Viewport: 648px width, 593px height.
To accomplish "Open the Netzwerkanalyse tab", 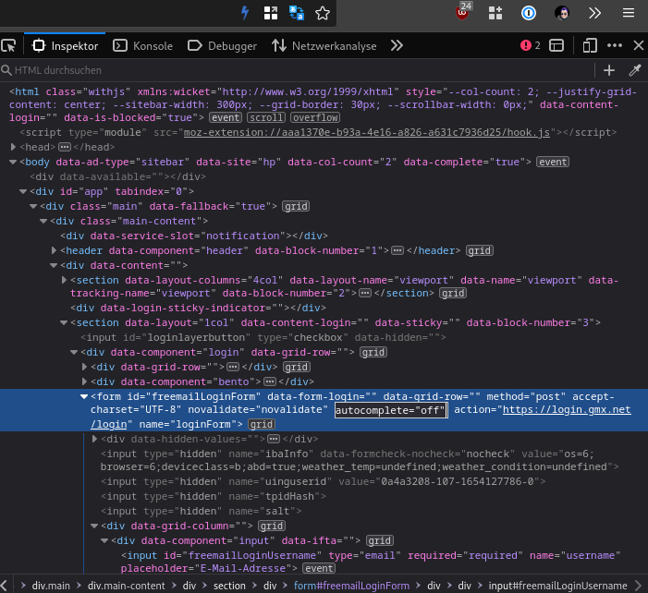I will click(x=324, y=45).
